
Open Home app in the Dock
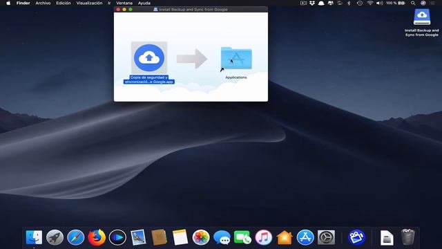tap(284, 237)
